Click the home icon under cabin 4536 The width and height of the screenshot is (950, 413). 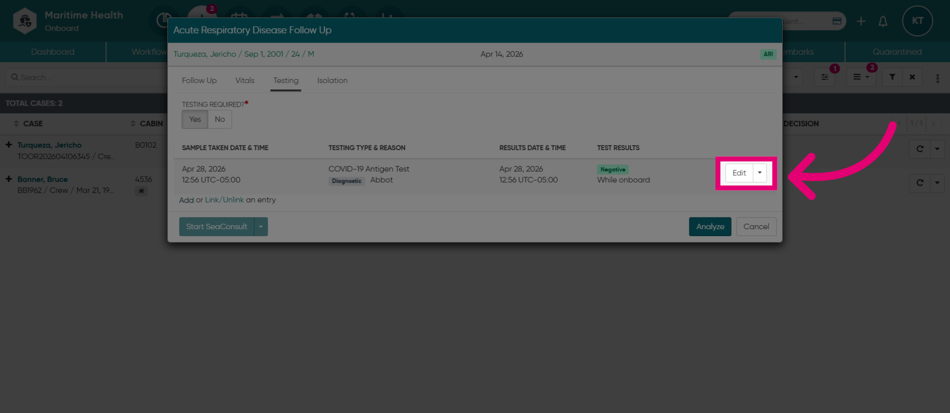(x=141, y=191)
